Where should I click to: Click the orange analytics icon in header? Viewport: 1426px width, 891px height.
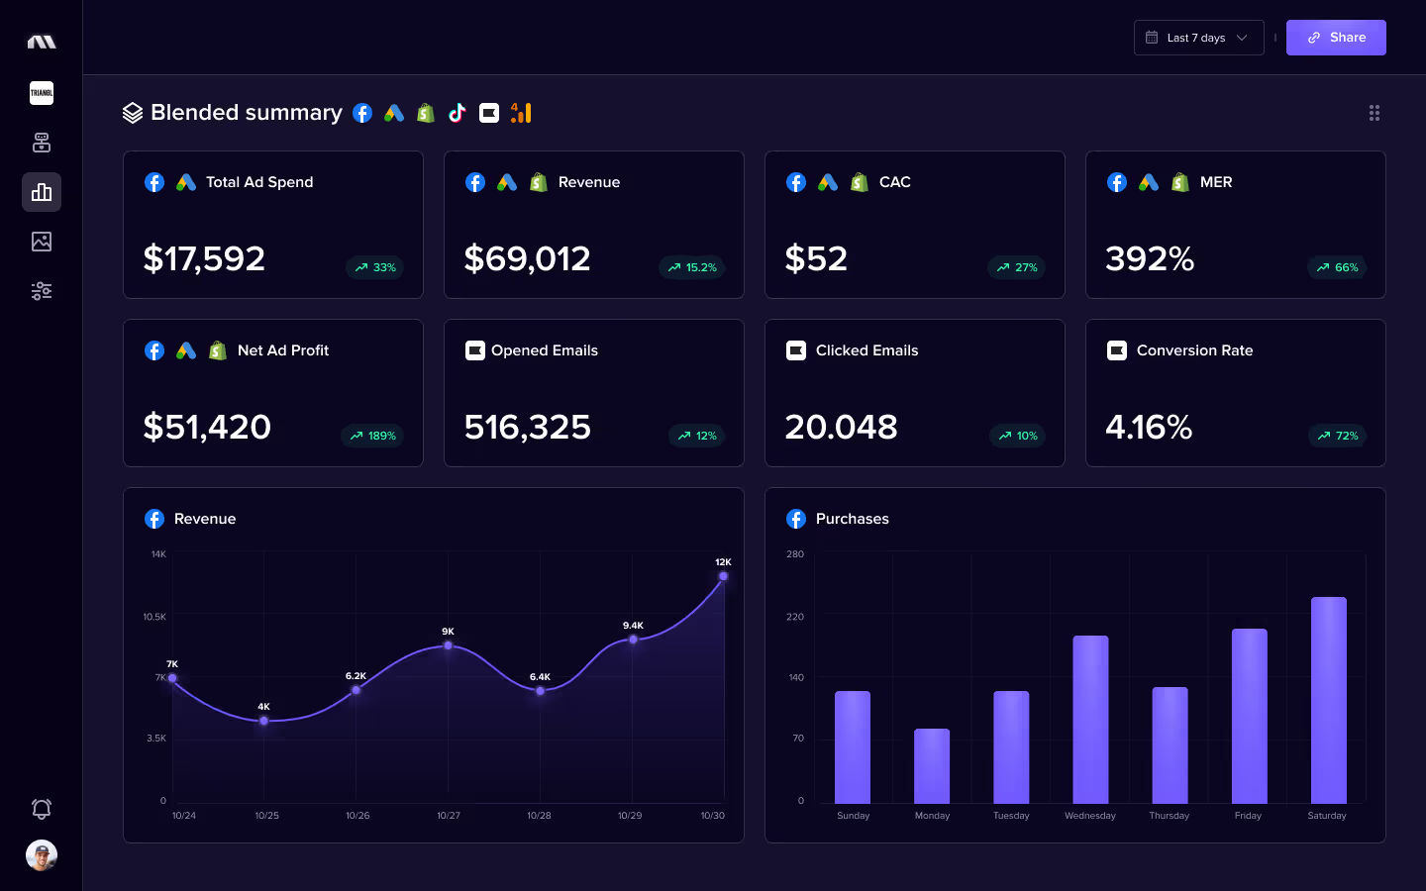[521, 113]
